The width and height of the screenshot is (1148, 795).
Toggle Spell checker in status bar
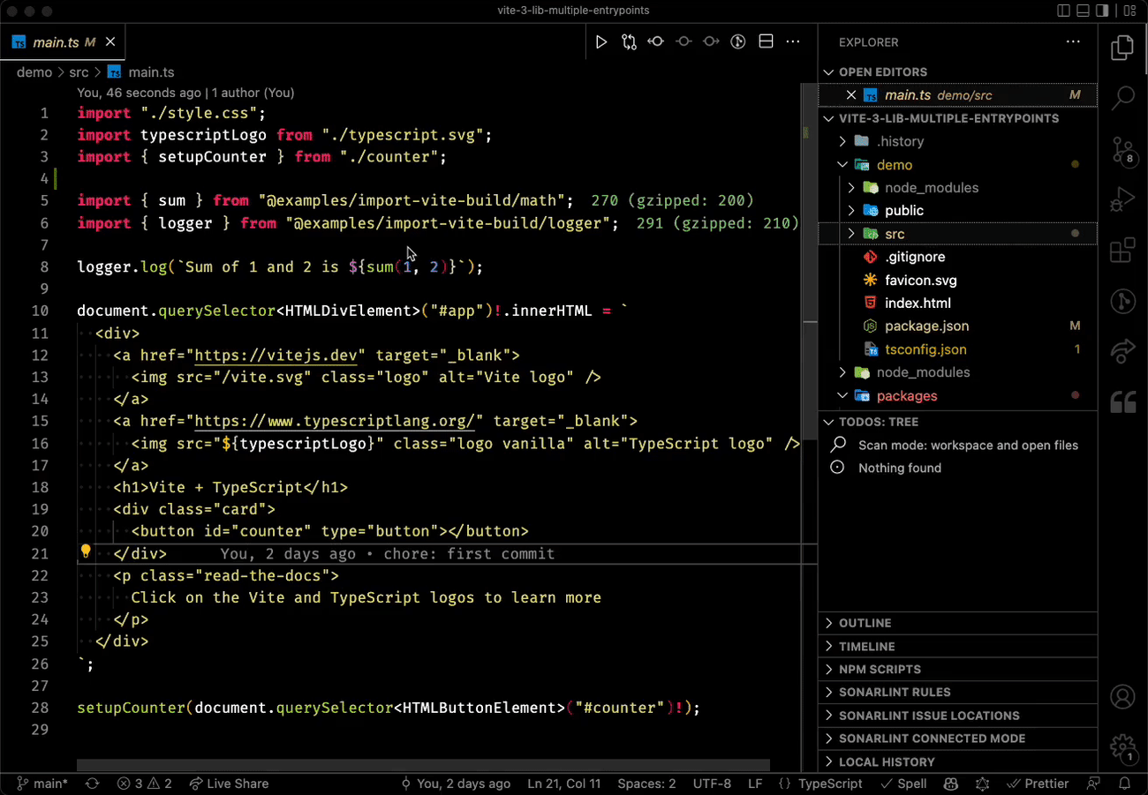(903, 784)
